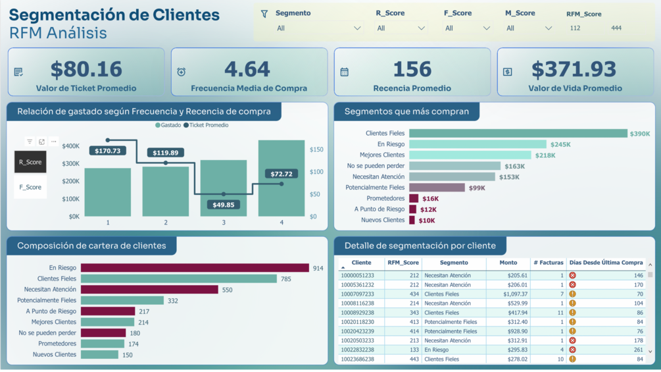This screenshot has height=372, width=661.
Task: Sort table by the # Facturas column header
Action: click(548, 262)
